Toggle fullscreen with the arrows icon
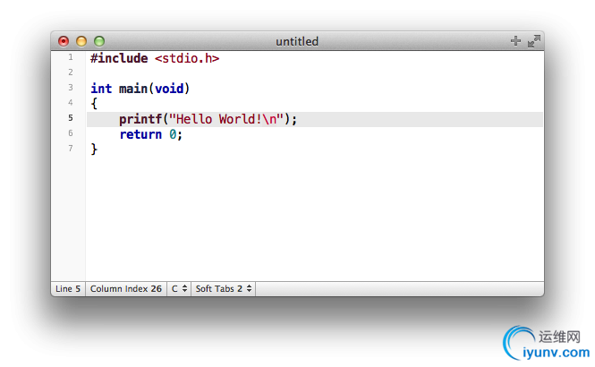This screenshot has height=367, width=595. [534, 41]
